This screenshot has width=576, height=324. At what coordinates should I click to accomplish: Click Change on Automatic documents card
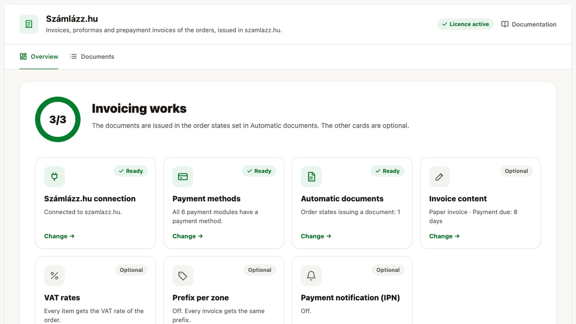[316, 236]
